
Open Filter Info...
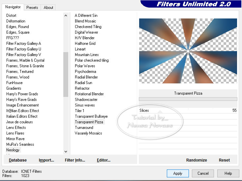(x=75, y=160)
